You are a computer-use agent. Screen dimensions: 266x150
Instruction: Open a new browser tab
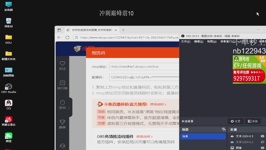[x=123, y=30]
